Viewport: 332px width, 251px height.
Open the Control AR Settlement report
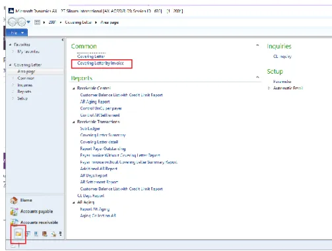pos(100,115)
